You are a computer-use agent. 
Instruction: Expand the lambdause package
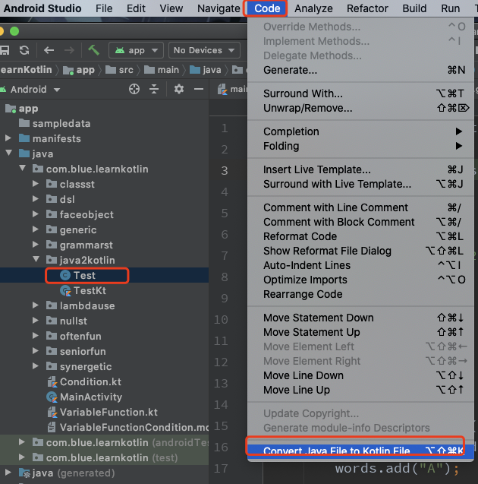coord(36,305)
